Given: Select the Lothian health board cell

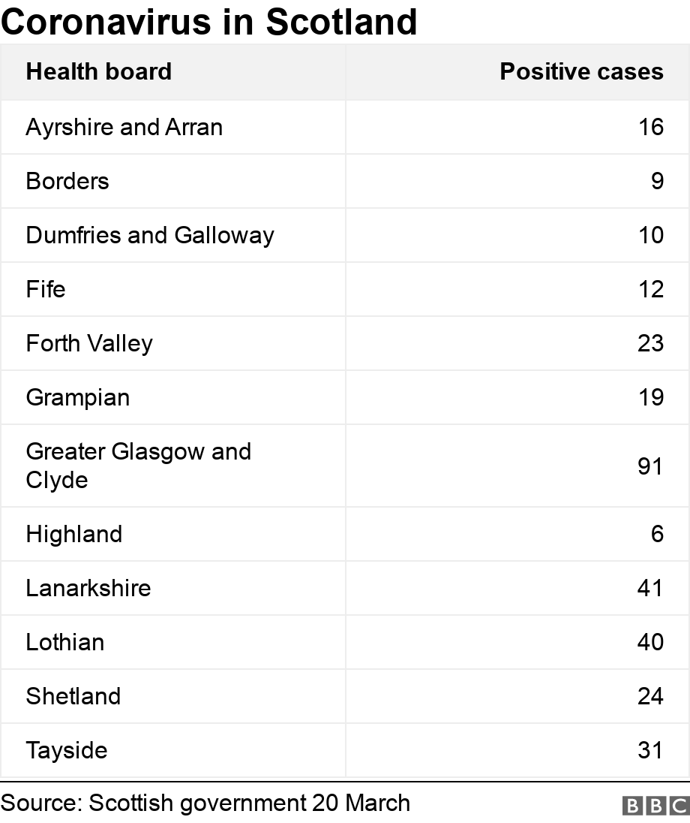Looking at the screenshot, I should [x=65, y=642].
